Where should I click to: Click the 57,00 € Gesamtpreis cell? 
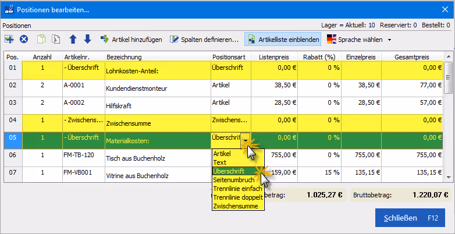pos(412,106)
